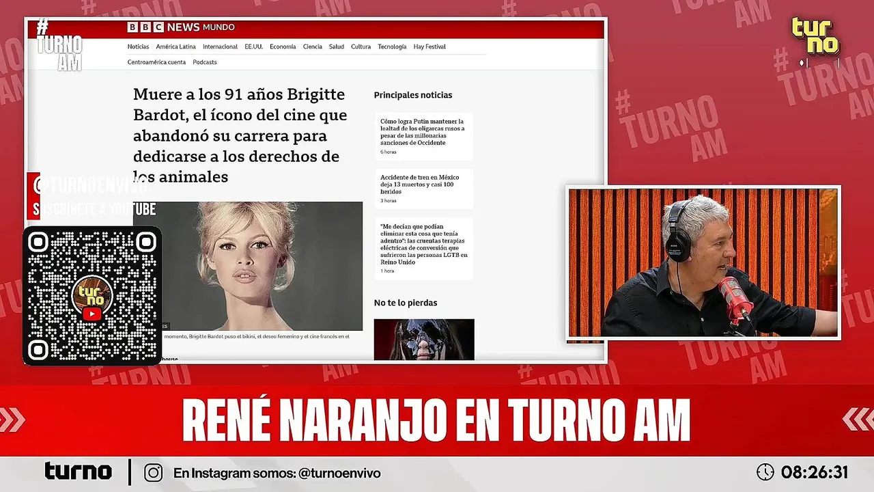Open the Tecnología section

point(392,46)
